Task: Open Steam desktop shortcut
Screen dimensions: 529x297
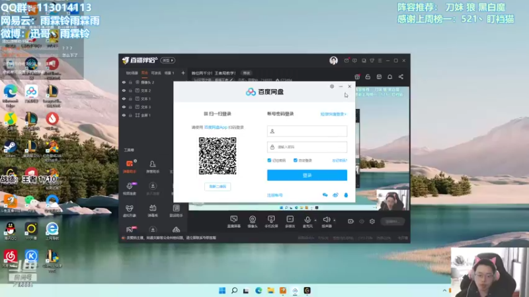Action: 10,149
